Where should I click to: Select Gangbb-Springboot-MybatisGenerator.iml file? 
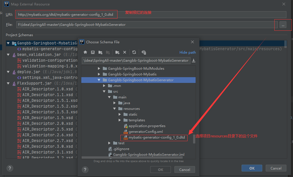pos(146,155)
